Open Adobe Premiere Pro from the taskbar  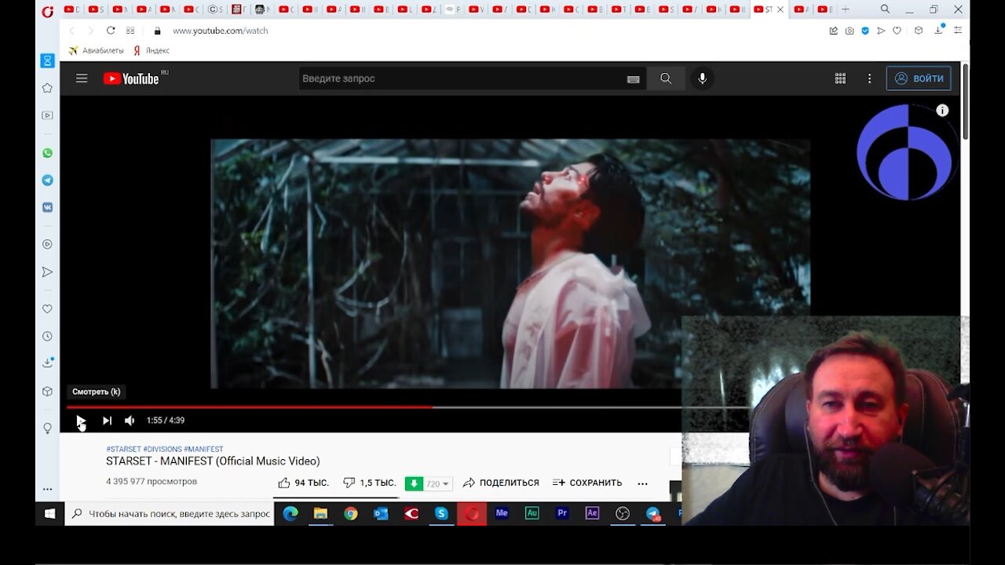(x=562, y=513)
